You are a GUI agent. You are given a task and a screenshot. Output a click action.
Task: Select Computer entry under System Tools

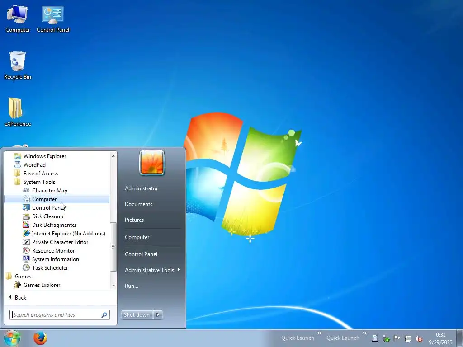coord(57,199)
